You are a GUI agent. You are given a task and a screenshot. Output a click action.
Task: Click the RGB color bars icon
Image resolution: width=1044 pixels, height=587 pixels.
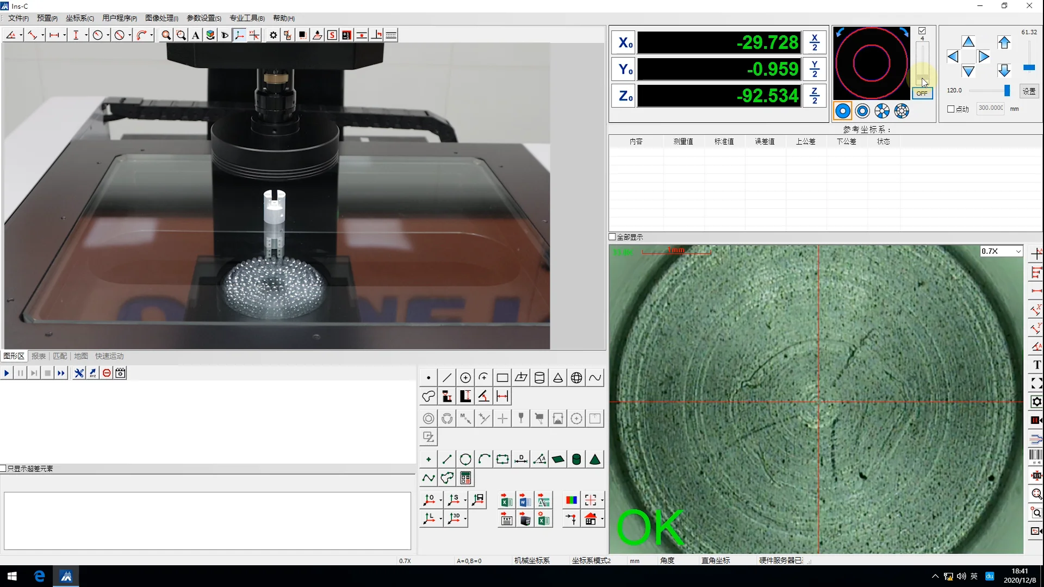[571, 501]
